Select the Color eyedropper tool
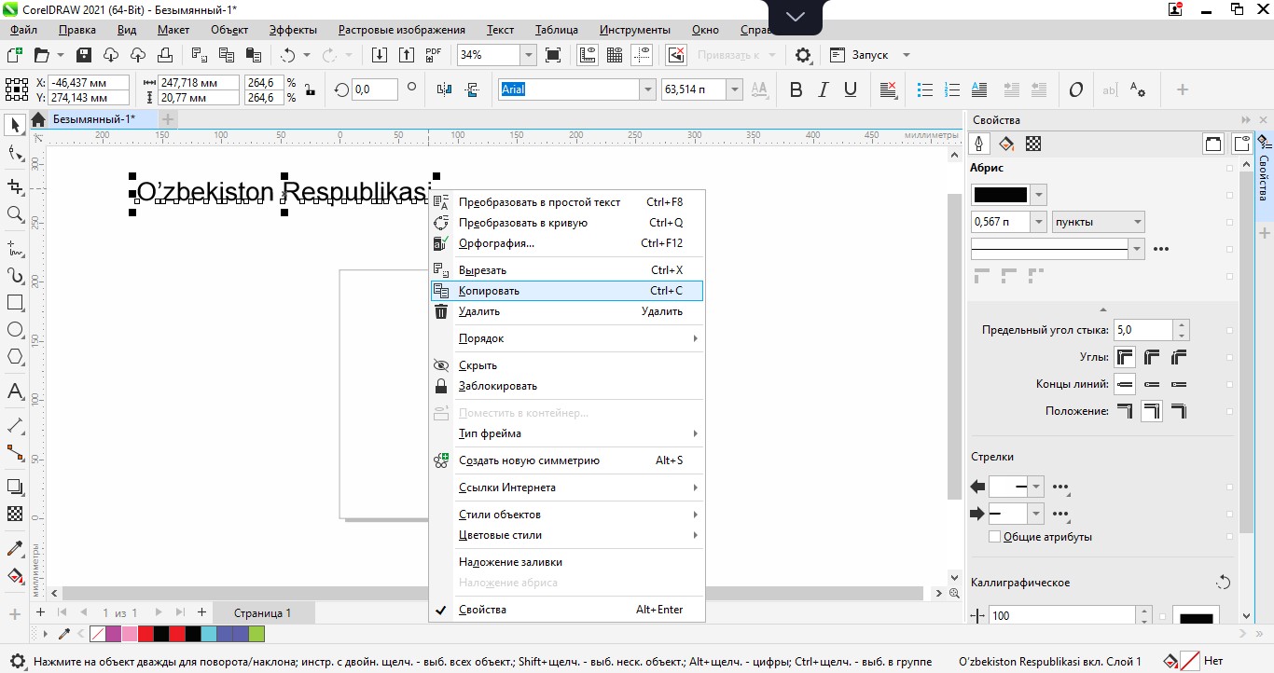 coord(14,548)
